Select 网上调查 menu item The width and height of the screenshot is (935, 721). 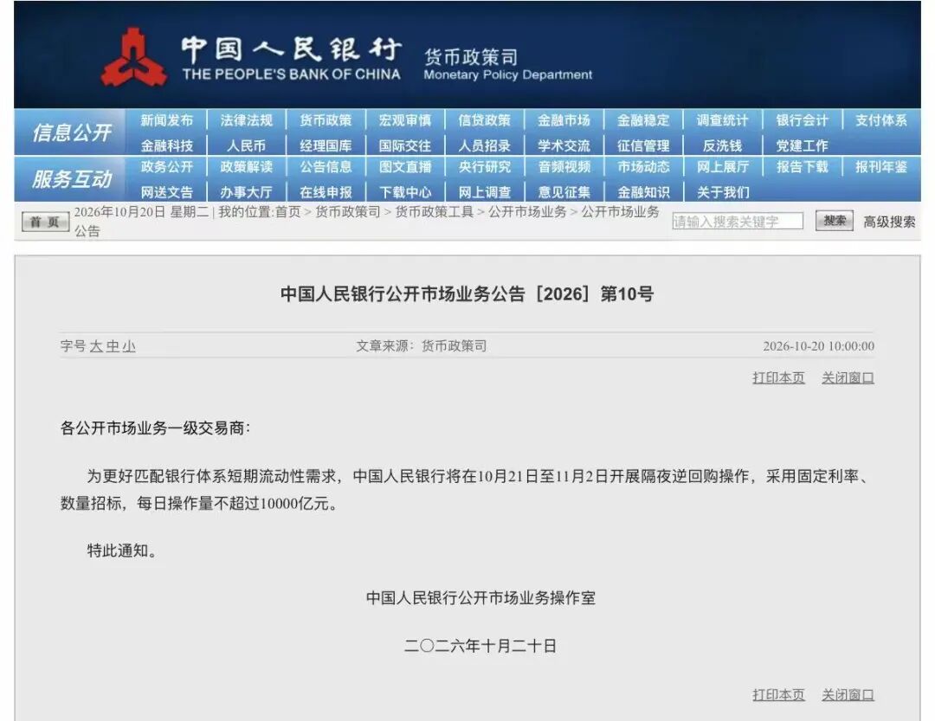pos(484,192)
